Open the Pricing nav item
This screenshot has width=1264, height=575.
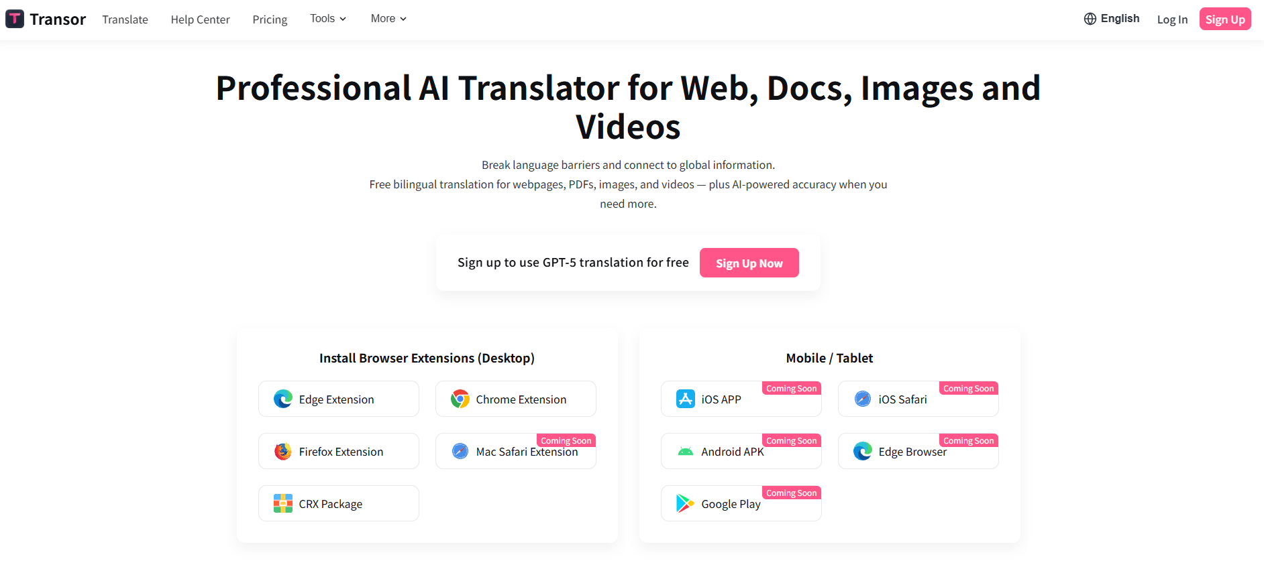pyautogui.click(x=270, y=19)
